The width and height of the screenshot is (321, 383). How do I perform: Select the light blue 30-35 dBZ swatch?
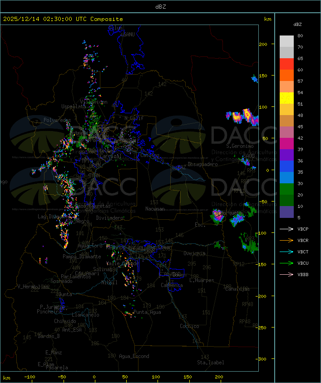click(286, 178)
